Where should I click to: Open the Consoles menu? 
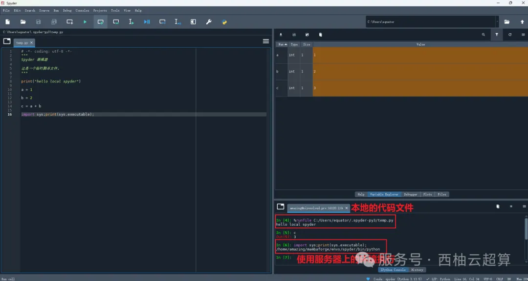[82, 11]
